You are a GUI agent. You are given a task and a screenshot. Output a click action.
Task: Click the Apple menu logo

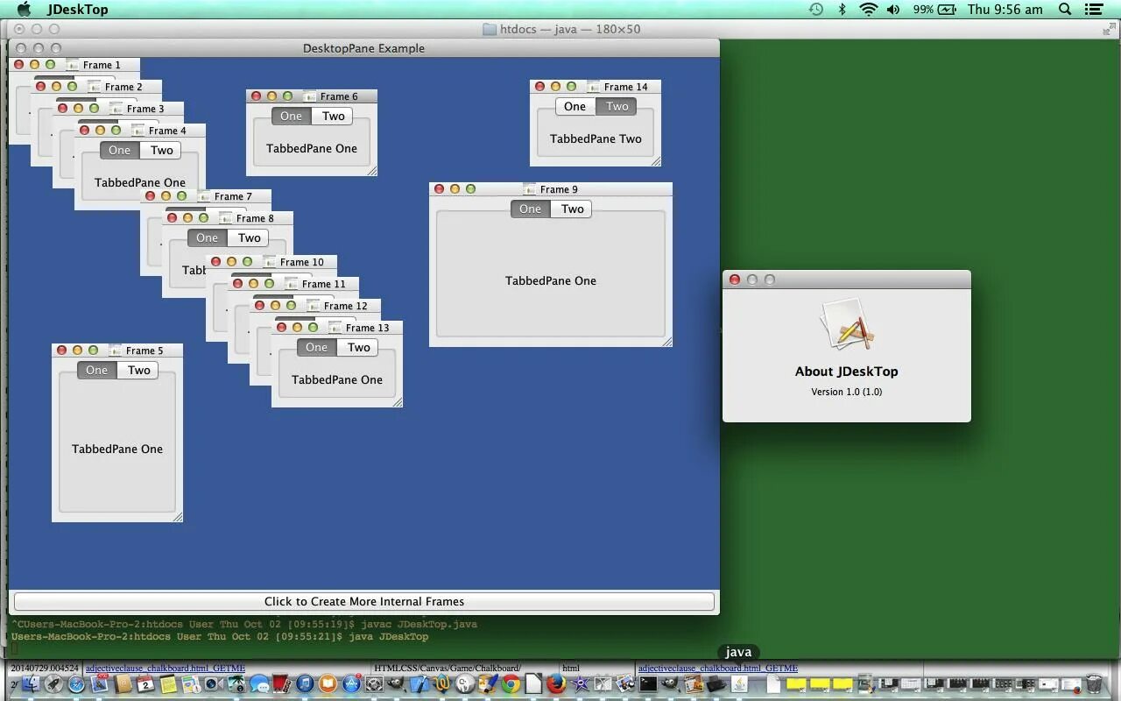pyautogui.click(x=24, y=10)
